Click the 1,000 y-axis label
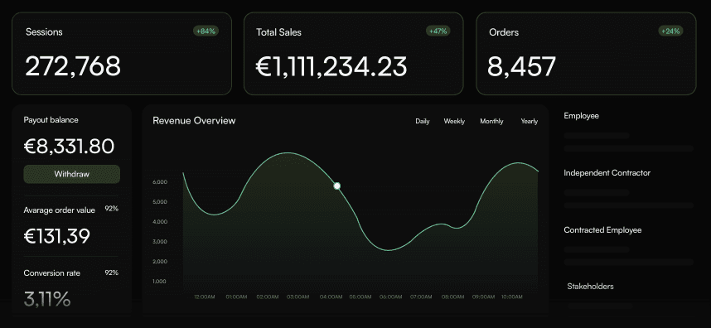 (160, 282)
